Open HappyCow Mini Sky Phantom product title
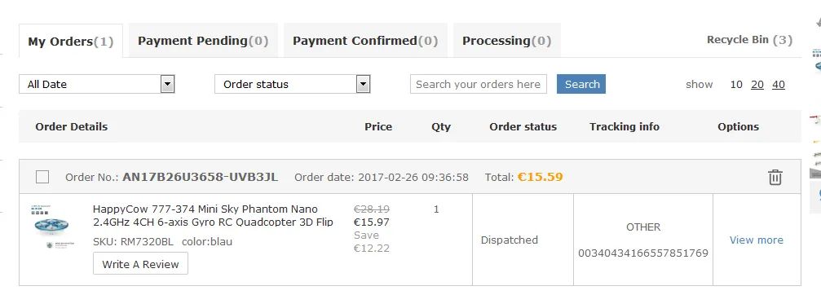Screen dimensions: 821x295 (x=213, y=215)
